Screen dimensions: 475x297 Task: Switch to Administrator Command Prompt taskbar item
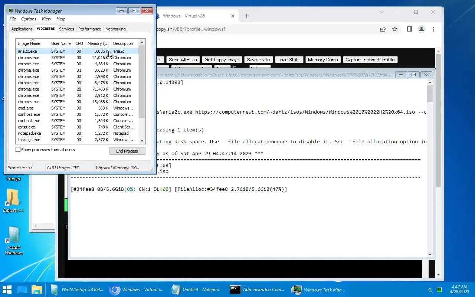pyautogui.click(x=257, y=289)
